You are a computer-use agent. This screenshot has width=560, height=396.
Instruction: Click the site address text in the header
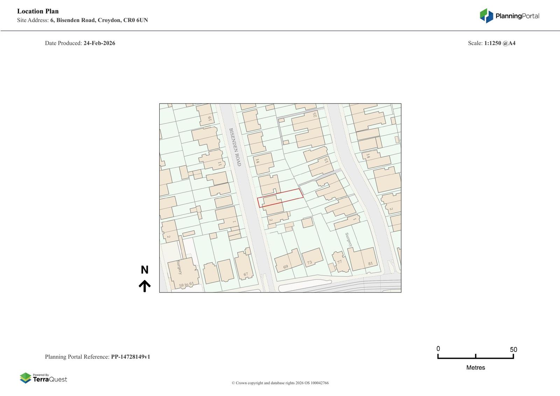tap(83, 20)
